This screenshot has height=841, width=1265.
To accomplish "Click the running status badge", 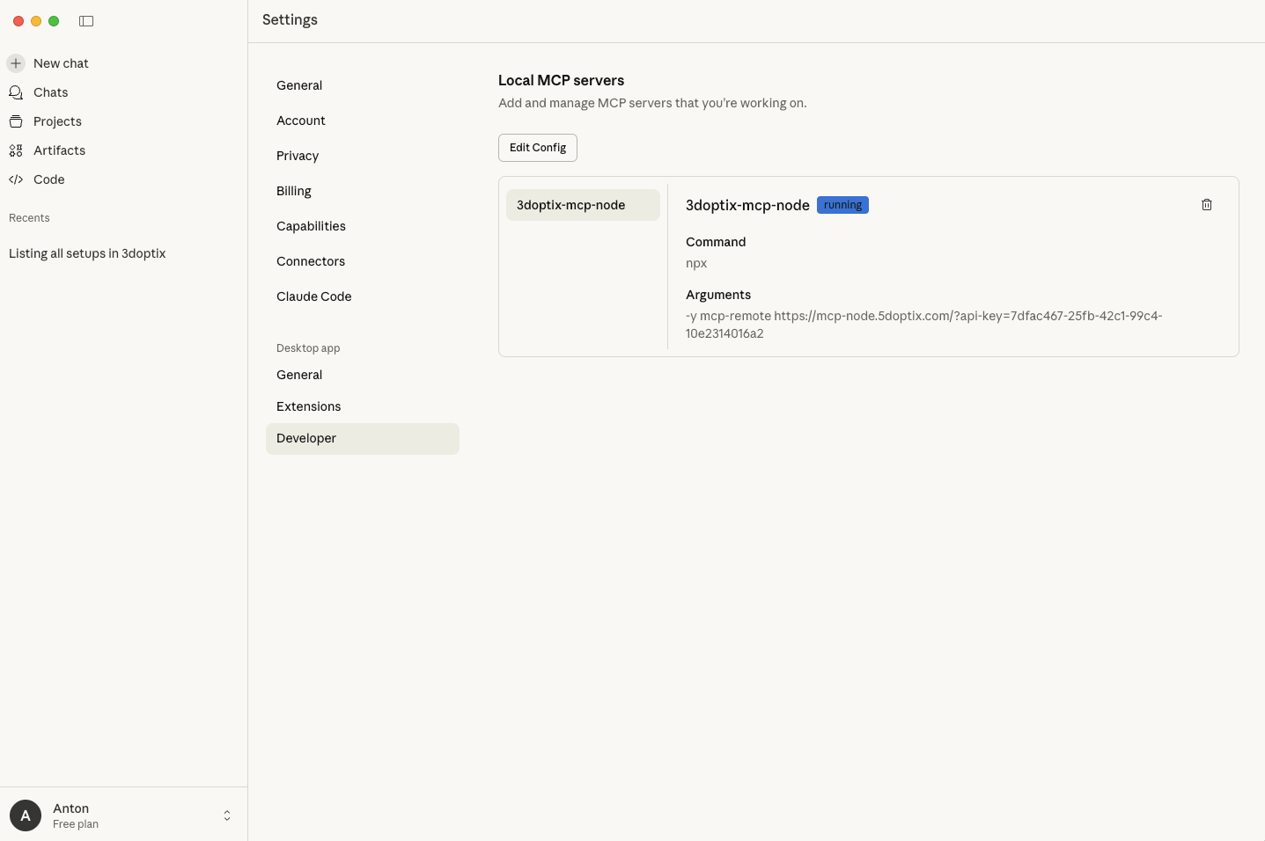I will point(842,205).
